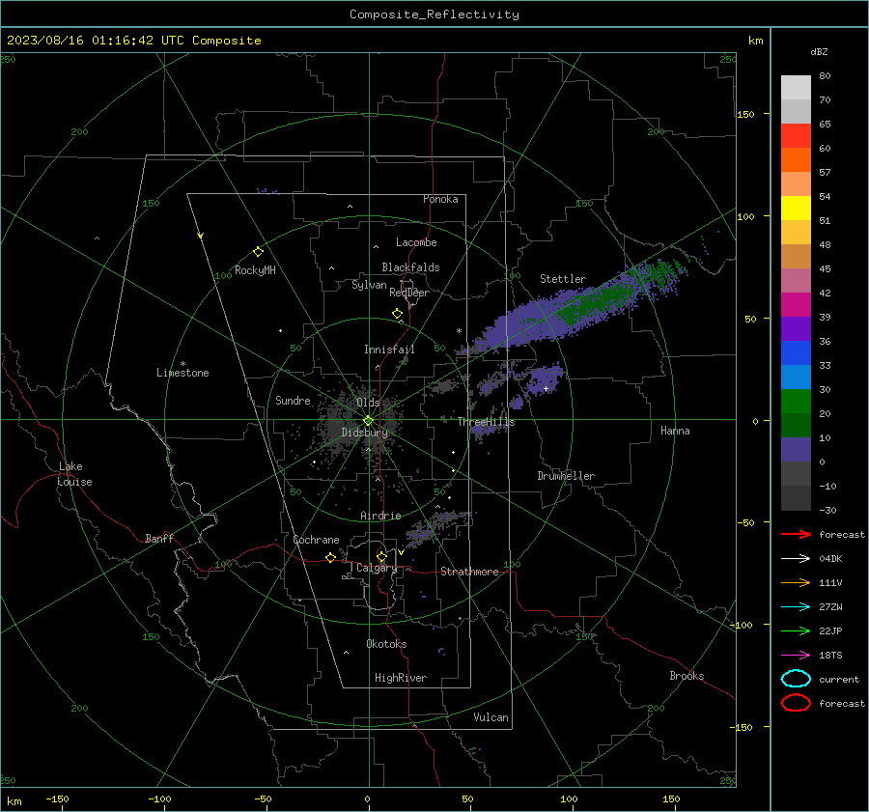869x812 pixels.
Task: Click the bright green 20-30 dBZ swatch
Action: coord(796,402)
